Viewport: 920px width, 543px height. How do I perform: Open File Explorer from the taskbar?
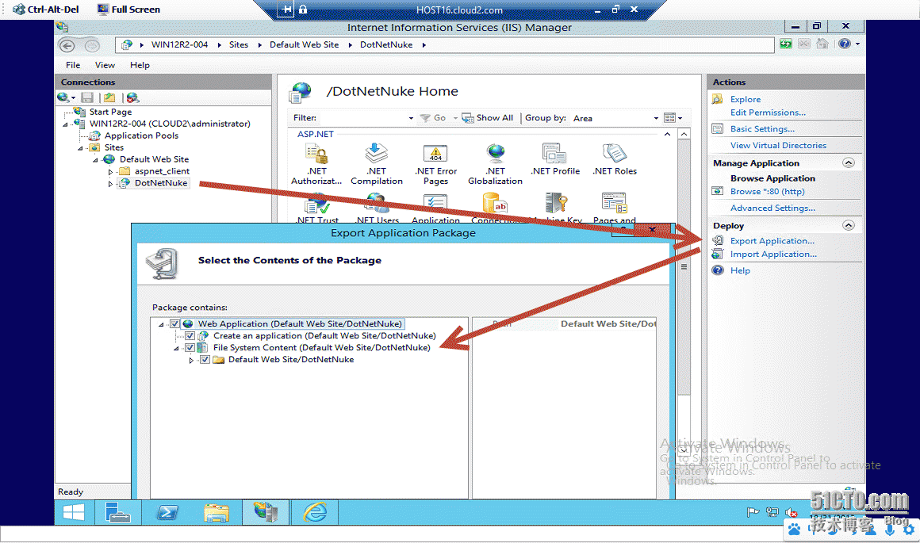(x=217, y=513)
